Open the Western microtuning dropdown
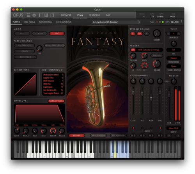 click(174, 58)
